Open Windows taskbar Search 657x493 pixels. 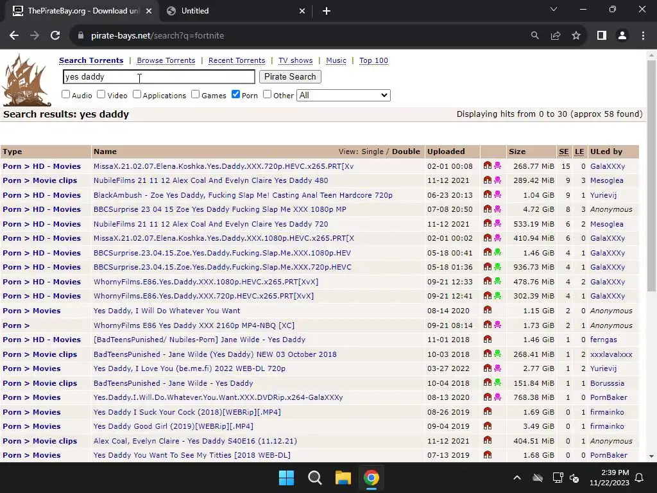[x=314, y=478]
